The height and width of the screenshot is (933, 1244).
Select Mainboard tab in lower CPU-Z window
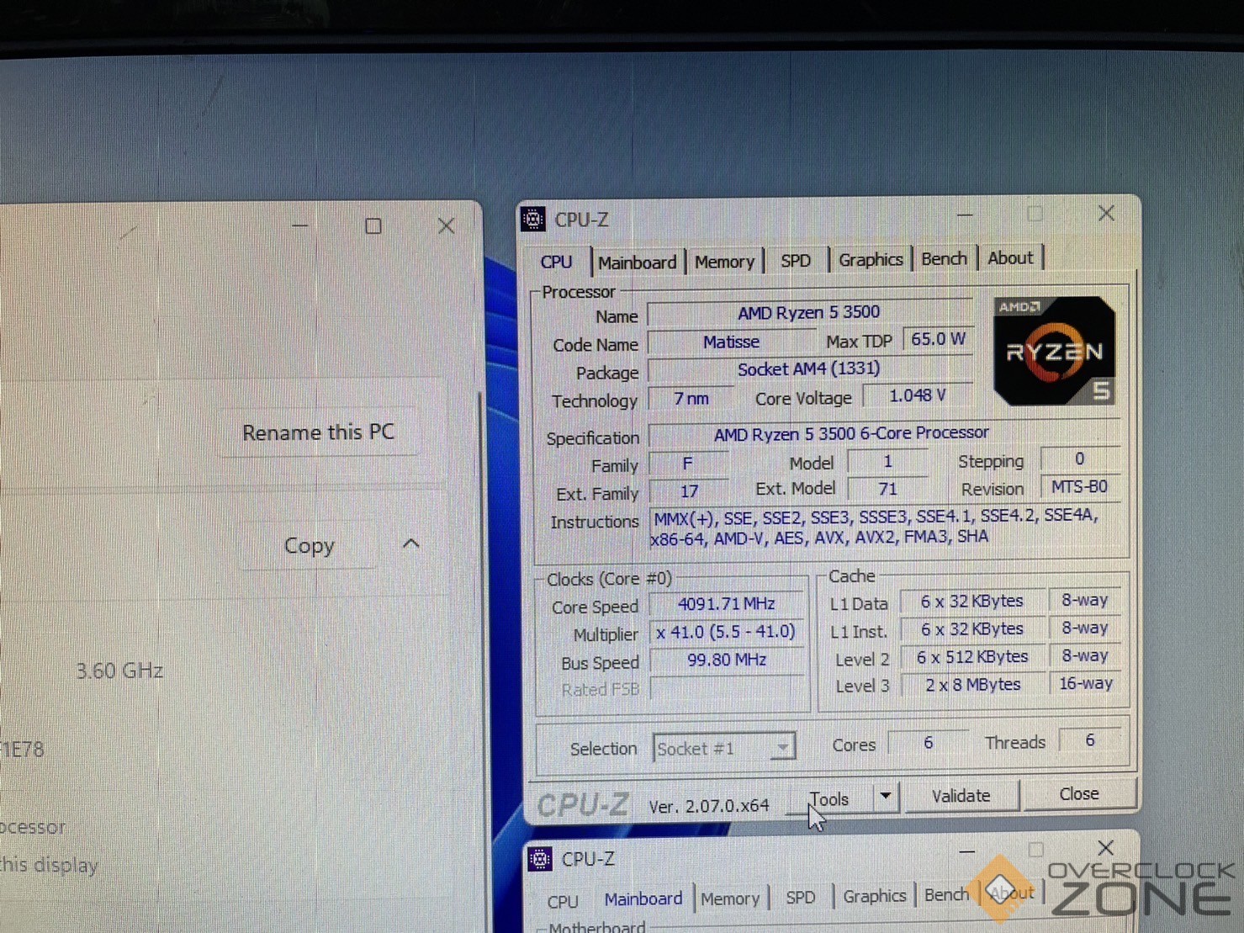pyautogui.click(x=643, y=899)
